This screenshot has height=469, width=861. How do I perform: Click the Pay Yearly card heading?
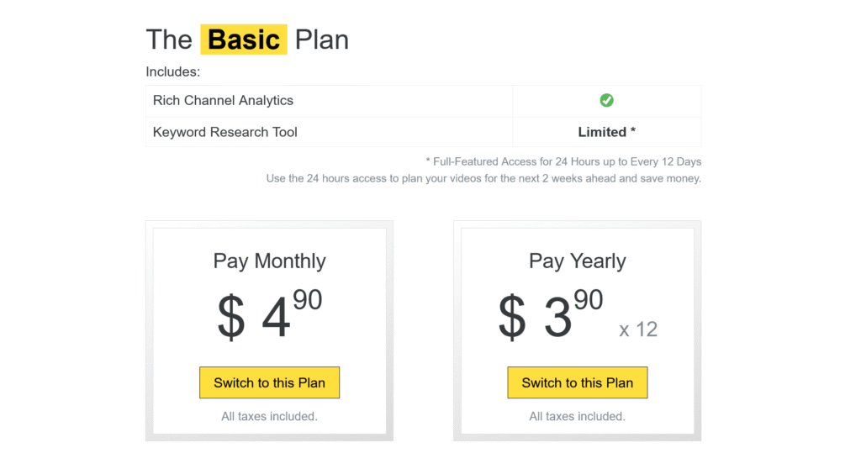pyautogui.click(x=577, y=261)
